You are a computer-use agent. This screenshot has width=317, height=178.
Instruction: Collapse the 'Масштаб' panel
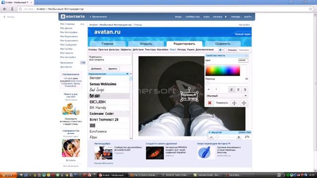[x=210, y=133]
